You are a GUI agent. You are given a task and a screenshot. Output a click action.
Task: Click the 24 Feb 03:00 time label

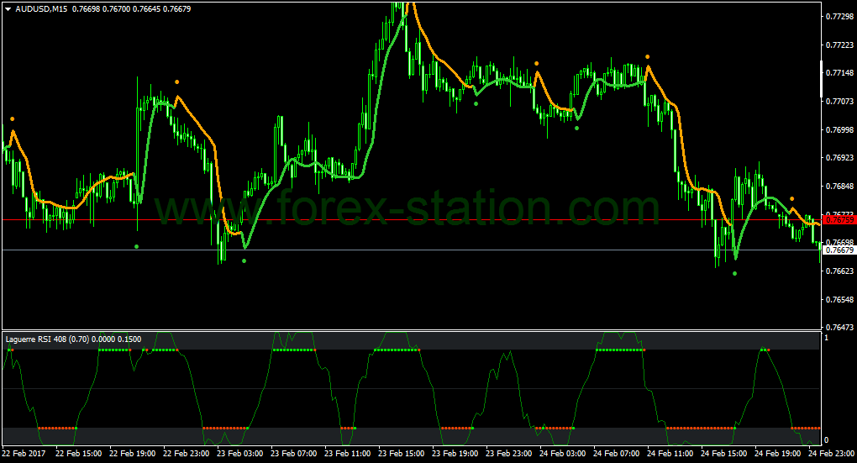tap(562, 453)
